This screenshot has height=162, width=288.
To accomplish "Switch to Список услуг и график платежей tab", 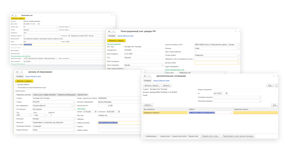I will (x=44, y=95).
